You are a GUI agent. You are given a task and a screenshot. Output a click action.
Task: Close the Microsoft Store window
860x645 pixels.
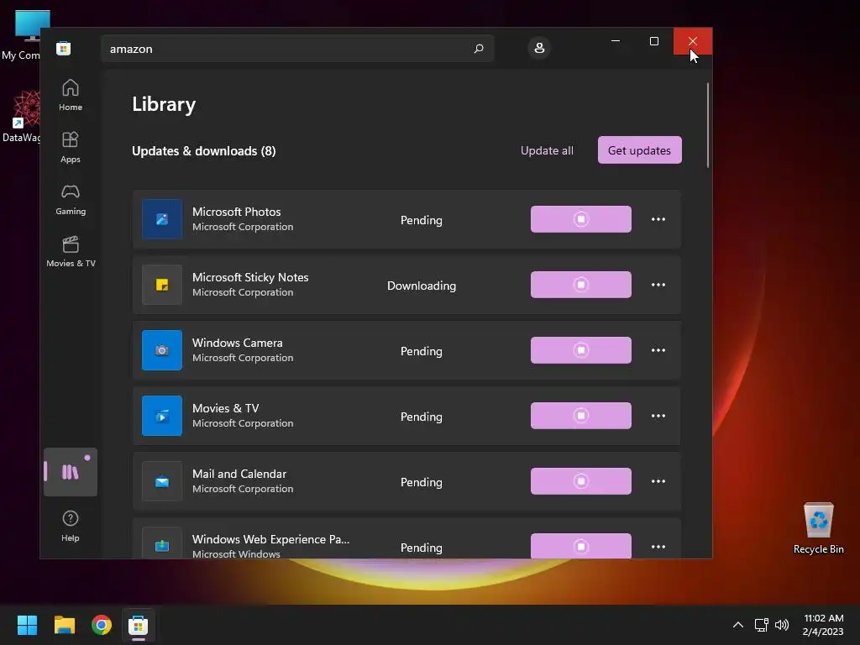[693, 41]
